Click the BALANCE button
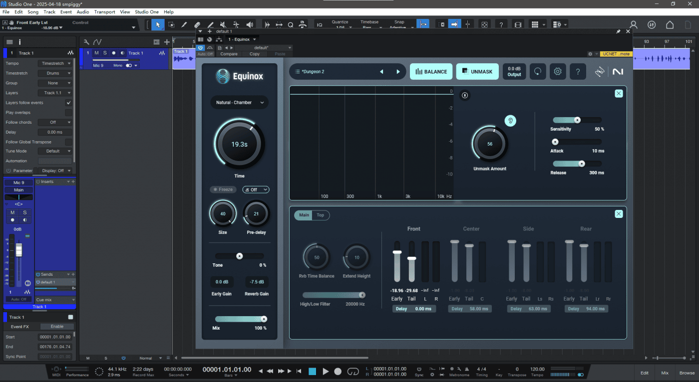Viewport: 699px width, 382px height. [431, 71]
